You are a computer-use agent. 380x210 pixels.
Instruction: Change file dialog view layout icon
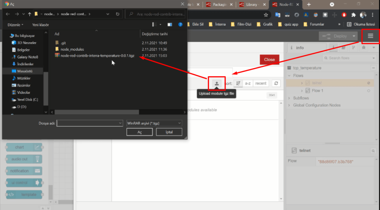tap(154, 25)
